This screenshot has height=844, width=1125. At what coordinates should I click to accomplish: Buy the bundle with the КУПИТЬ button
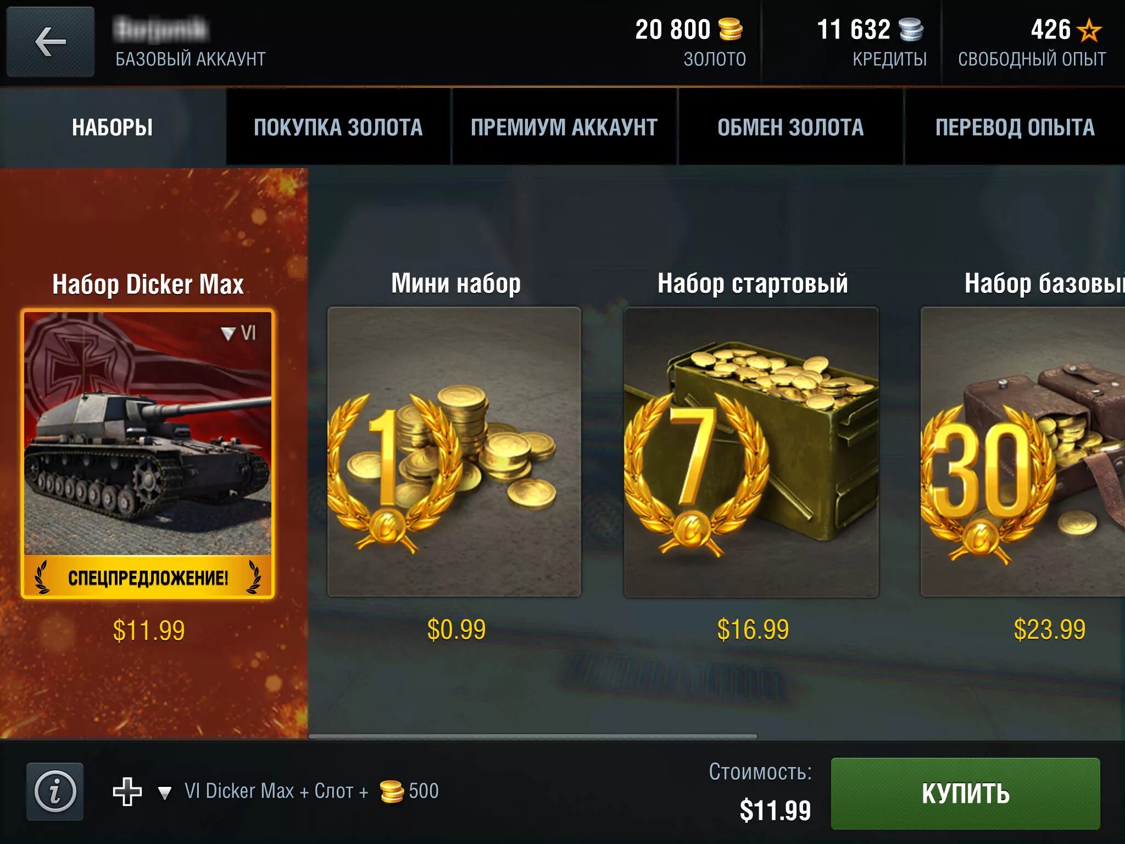pyautogui.click(x=965, y=793)
